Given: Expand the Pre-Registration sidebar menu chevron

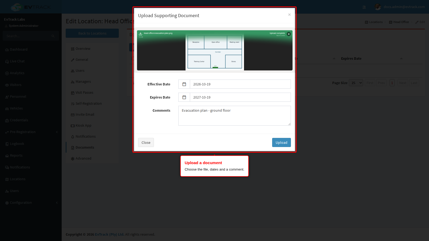Looking at the screenshot, I should click(x=57, y=132).
